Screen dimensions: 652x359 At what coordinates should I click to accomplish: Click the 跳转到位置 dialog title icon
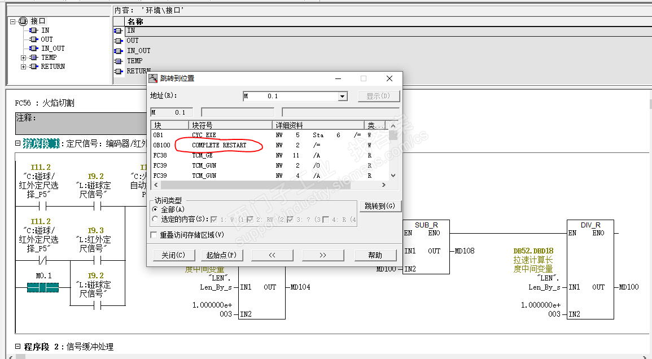pos(153,78)
